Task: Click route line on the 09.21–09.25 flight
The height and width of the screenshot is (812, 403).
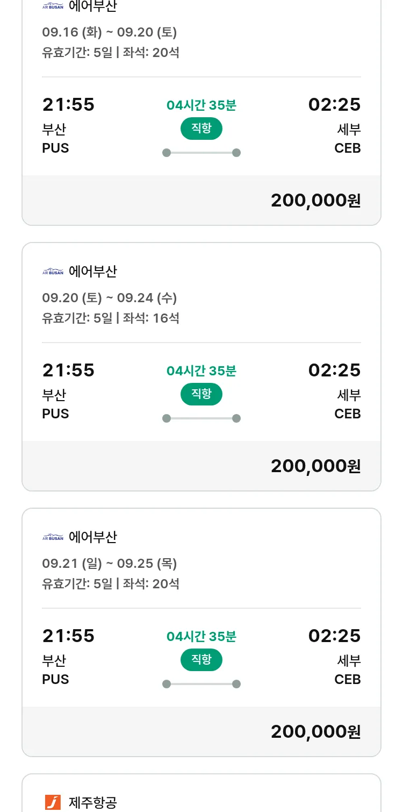Action: click(201, 684)
